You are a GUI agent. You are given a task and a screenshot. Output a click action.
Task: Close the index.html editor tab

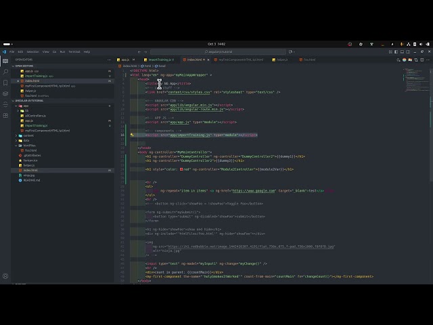pos(208,60)
